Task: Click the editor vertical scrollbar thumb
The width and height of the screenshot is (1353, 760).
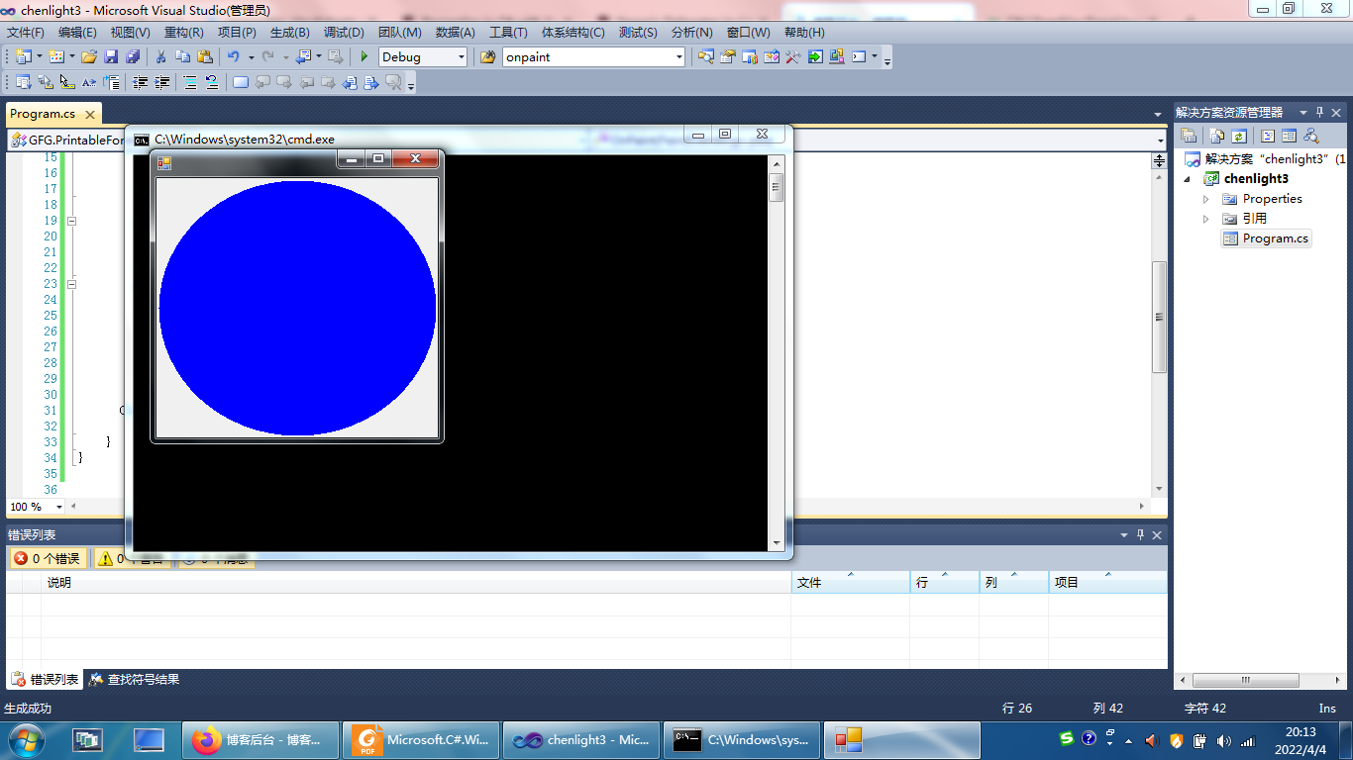Action: (1160, 318)
